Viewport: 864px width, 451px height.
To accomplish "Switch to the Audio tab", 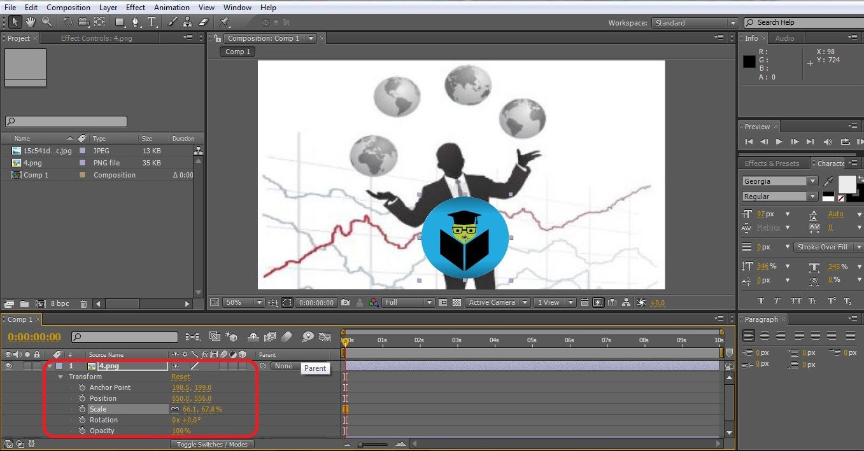I will tap(785, 38).
